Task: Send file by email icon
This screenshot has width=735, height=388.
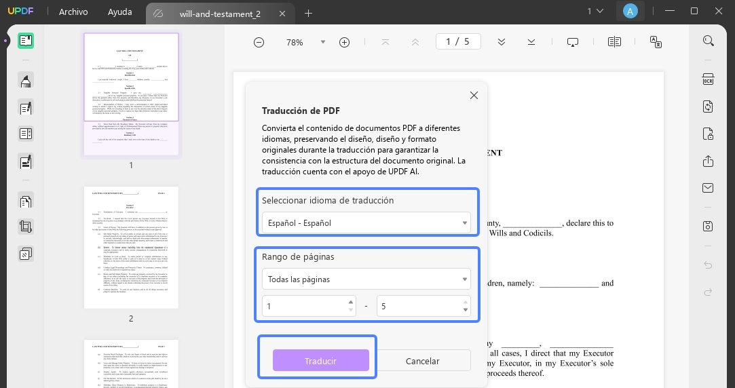Action: (708, 188)
